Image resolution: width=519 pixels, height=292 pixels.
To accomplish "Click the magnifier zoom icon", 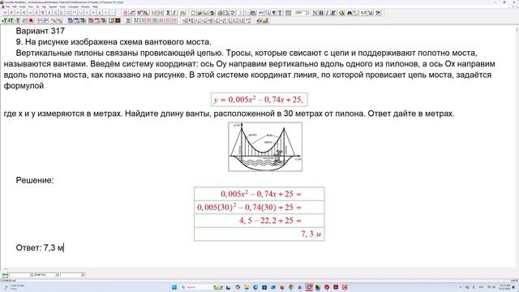I will 268,13.
